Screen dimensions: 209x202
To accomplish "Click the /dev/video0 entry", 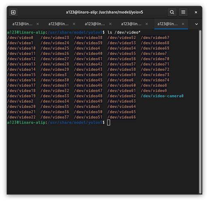I will [x=20, y=38].
